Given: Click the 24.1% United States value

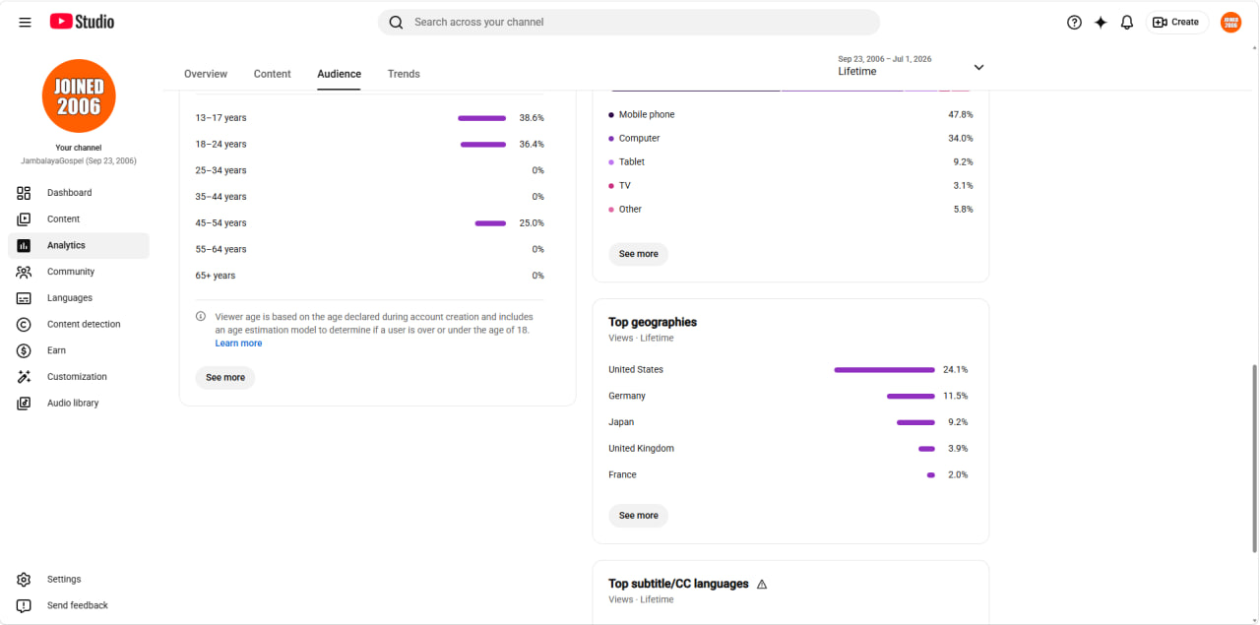Looking at the screenshot, I should click(956, 370).
